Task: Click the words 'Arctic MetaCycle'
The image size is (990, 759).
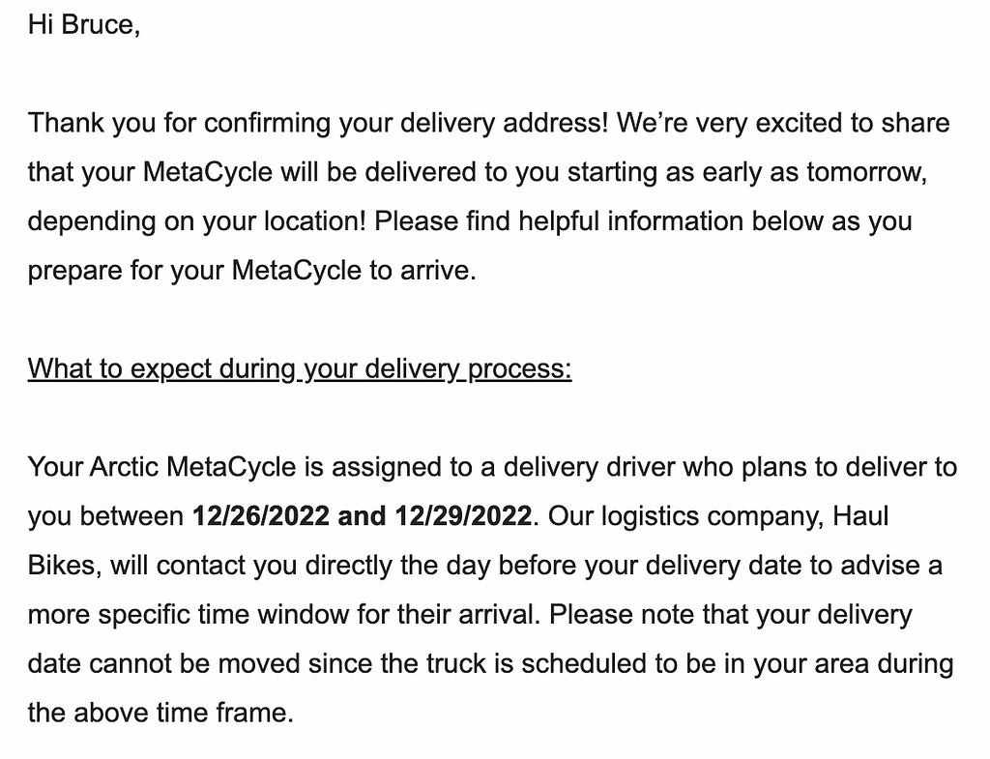Action: tap(193, 467)
